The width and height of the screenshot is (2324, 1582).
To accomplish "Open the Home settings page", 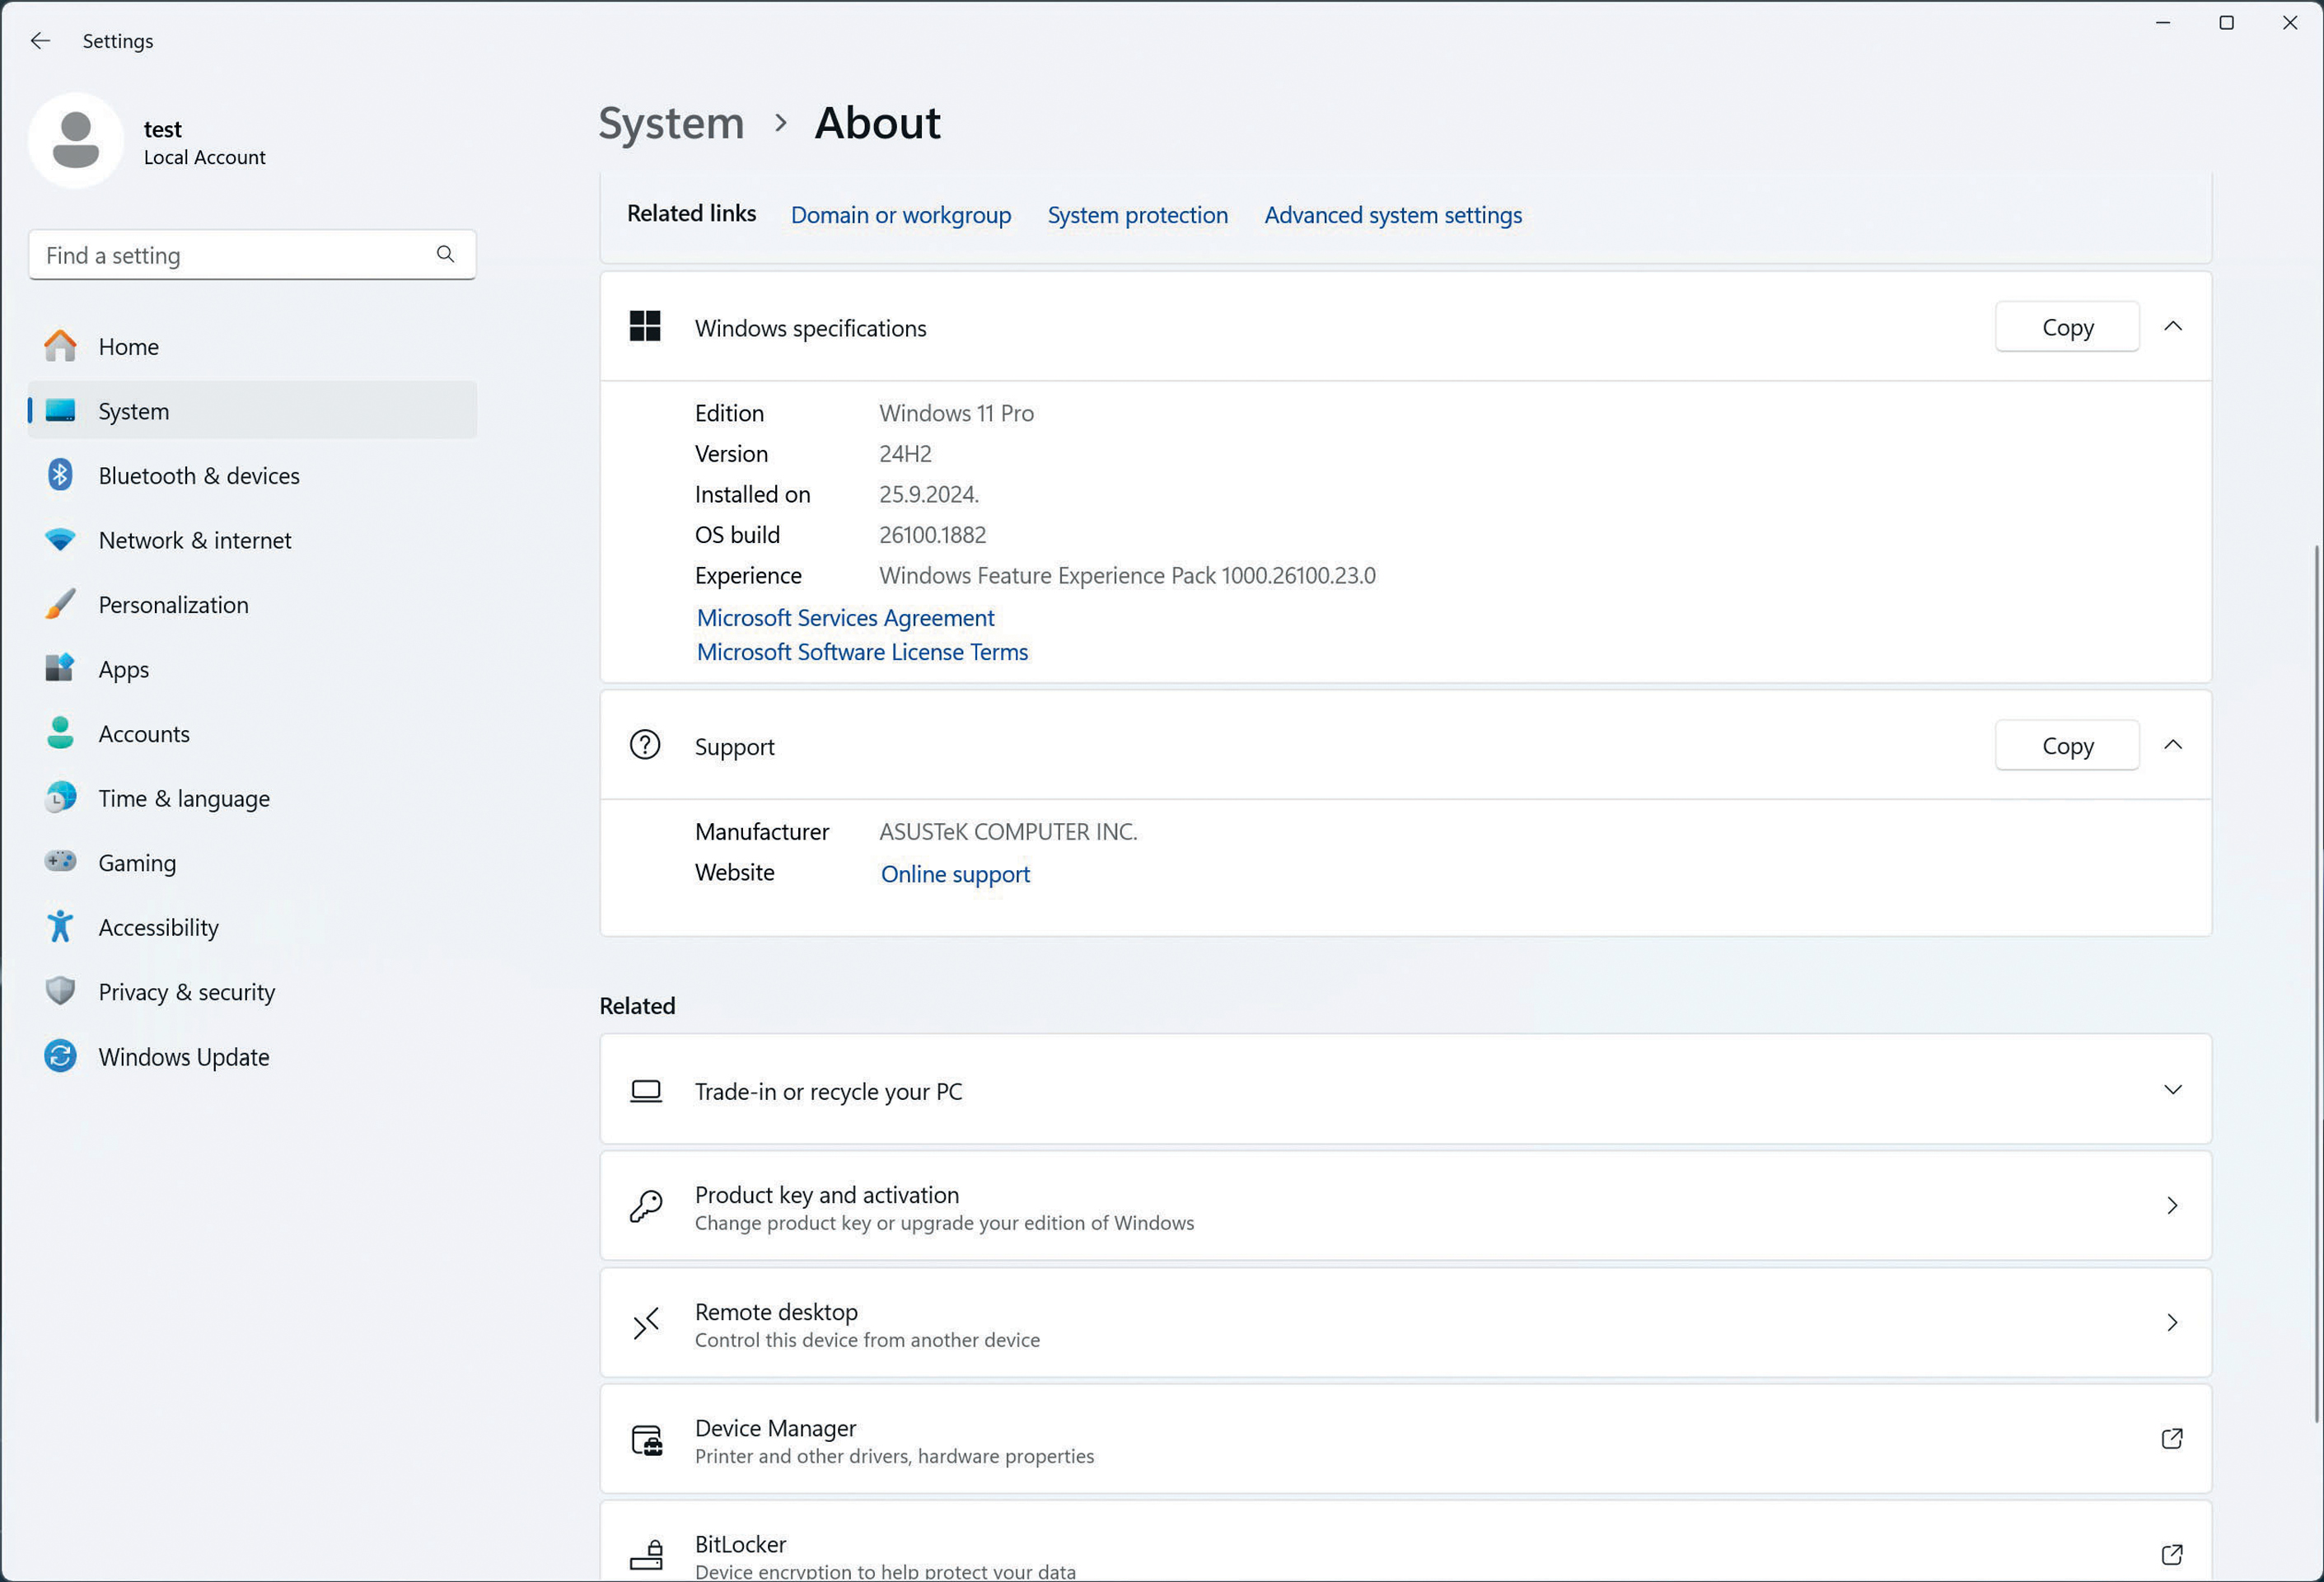I will (252, 346).
